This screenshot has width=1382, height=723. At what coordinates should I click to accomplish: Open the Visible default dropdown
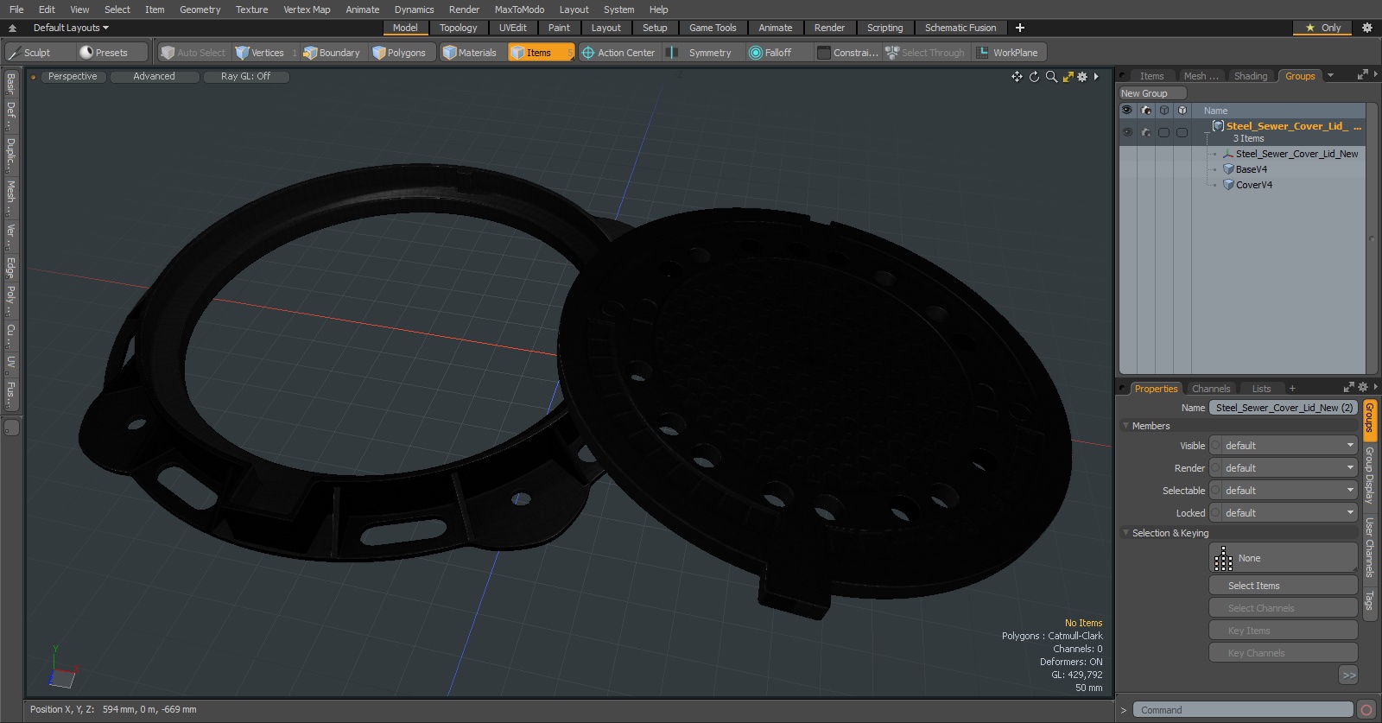(1283, 446)
